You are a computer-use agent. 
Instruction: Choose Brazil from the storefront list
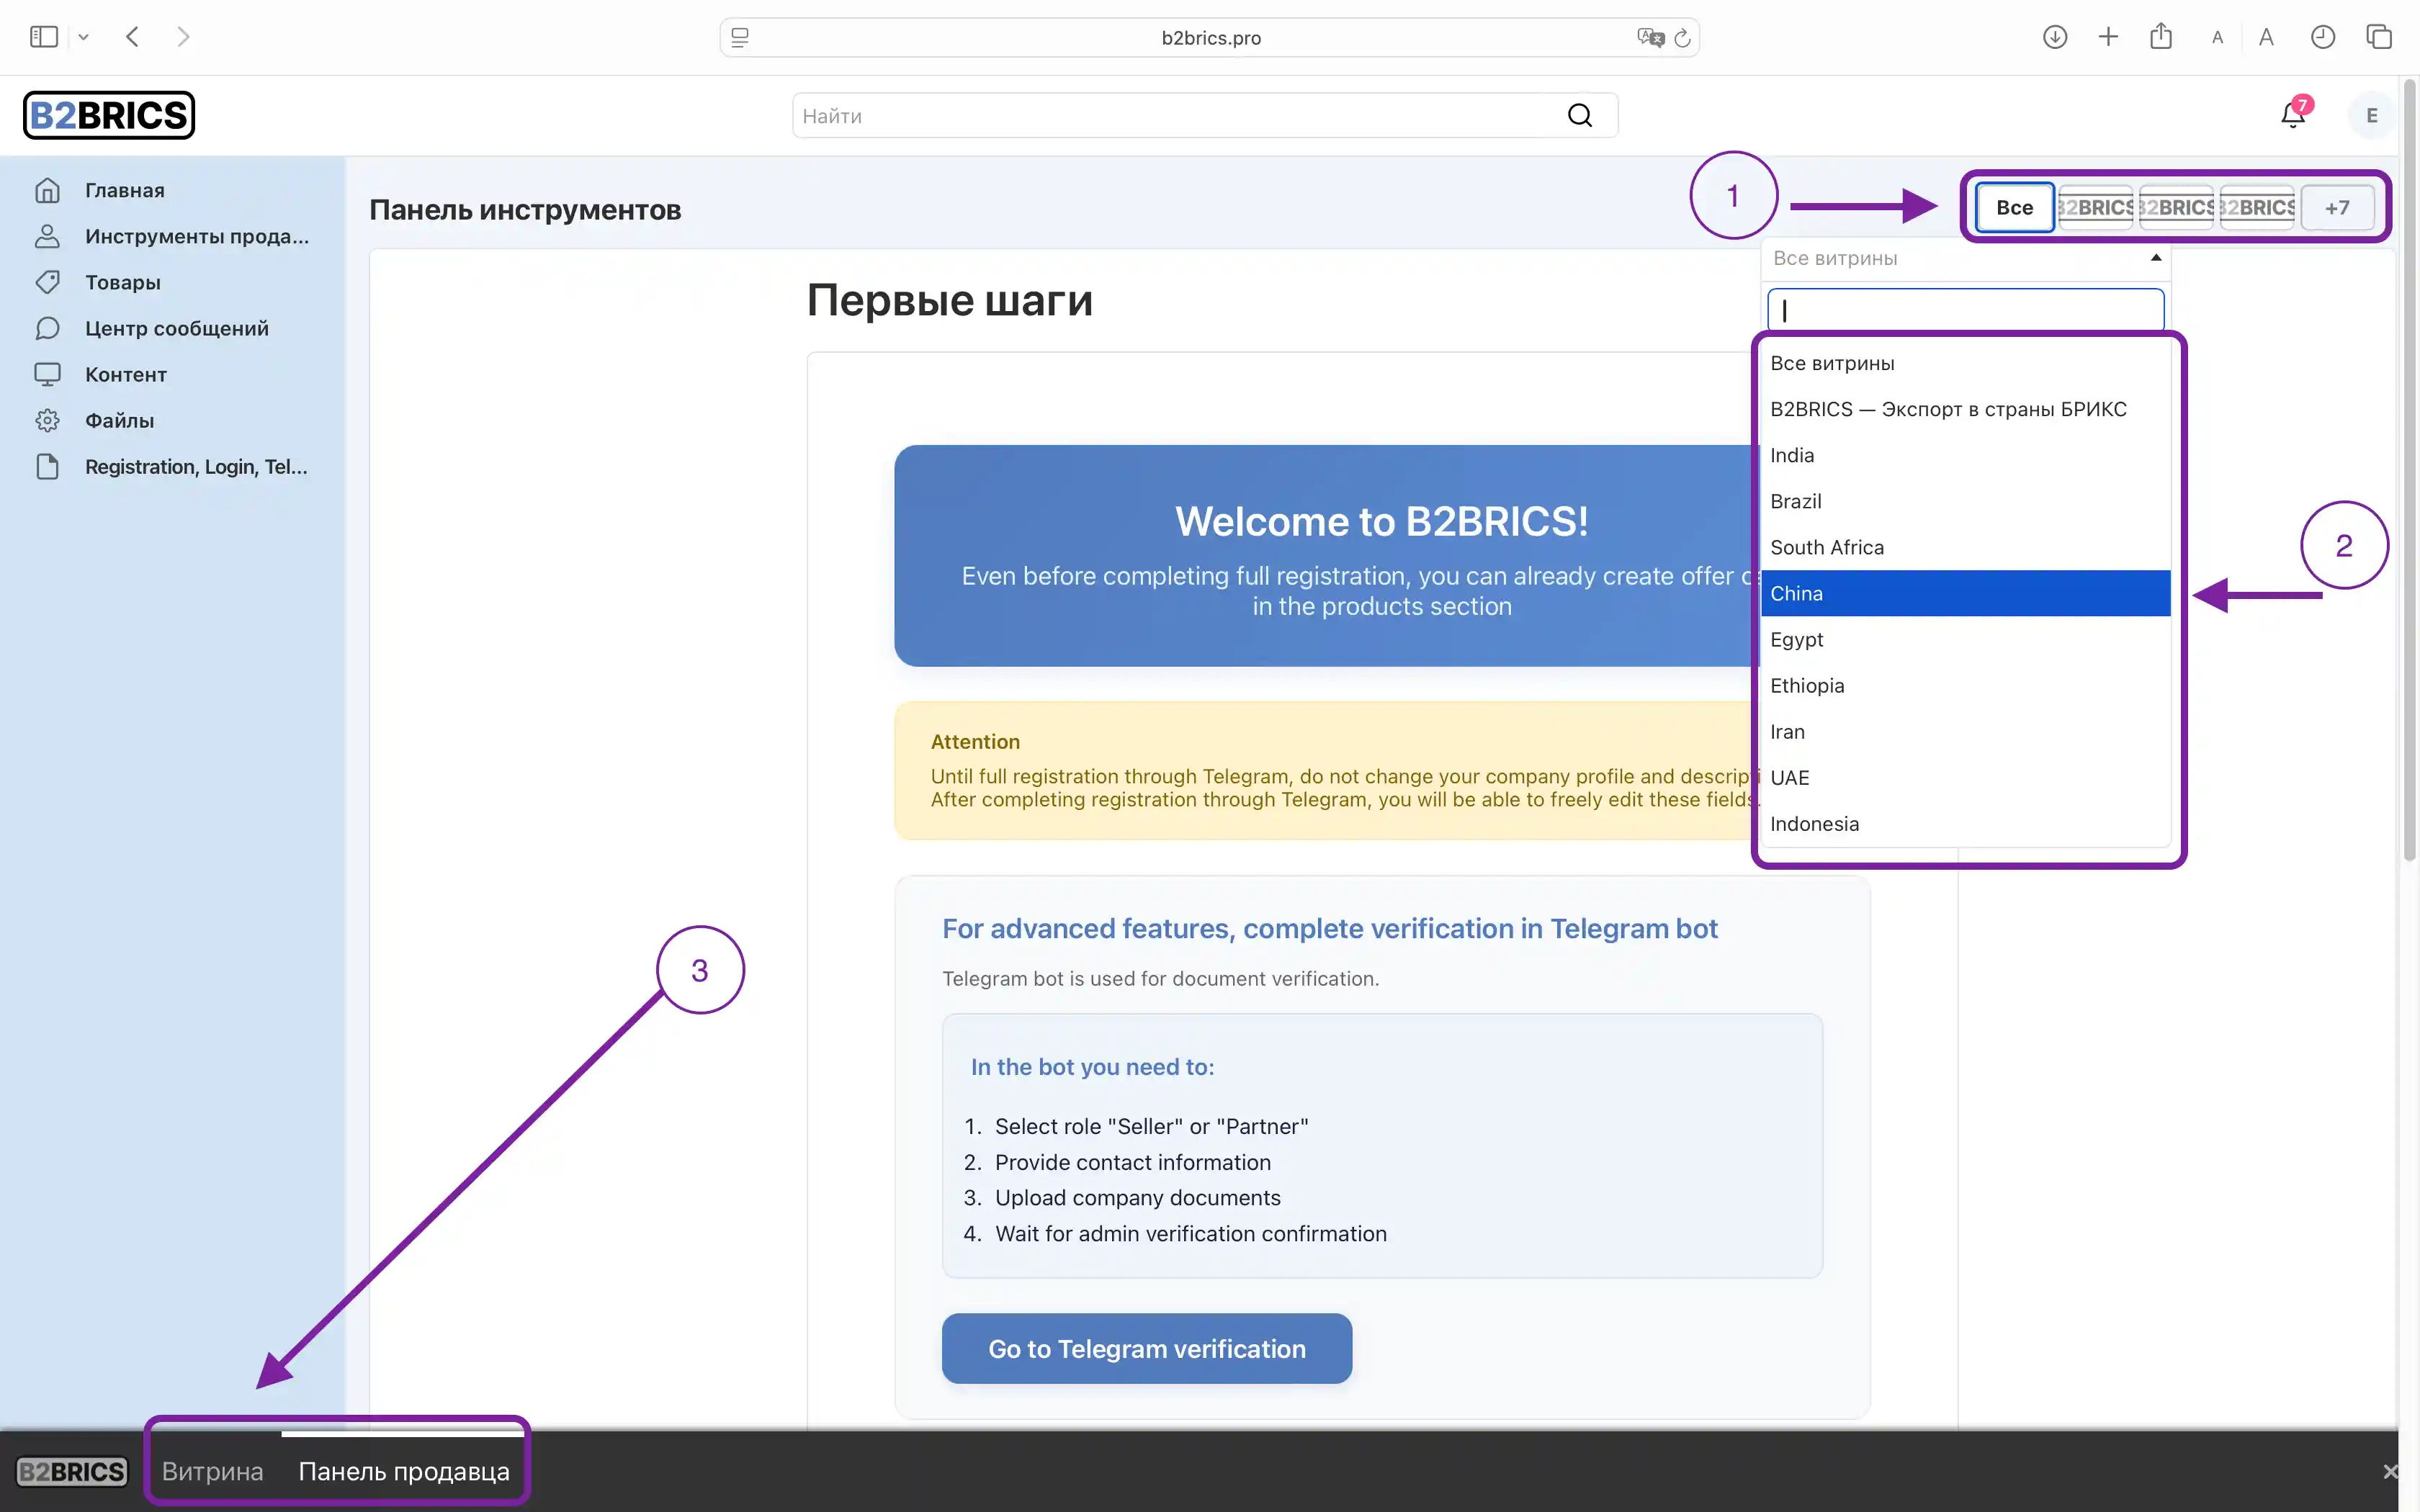pos(1965,501)
